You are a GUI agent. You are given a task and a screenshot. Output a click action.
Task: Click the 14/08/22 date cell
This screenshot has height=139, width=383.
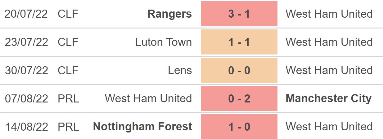(x=26, y=126)
